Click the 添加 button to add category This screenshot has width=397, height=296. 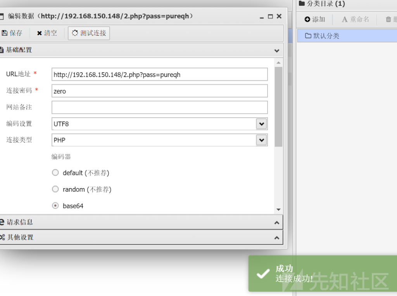(x=314, y=19)
